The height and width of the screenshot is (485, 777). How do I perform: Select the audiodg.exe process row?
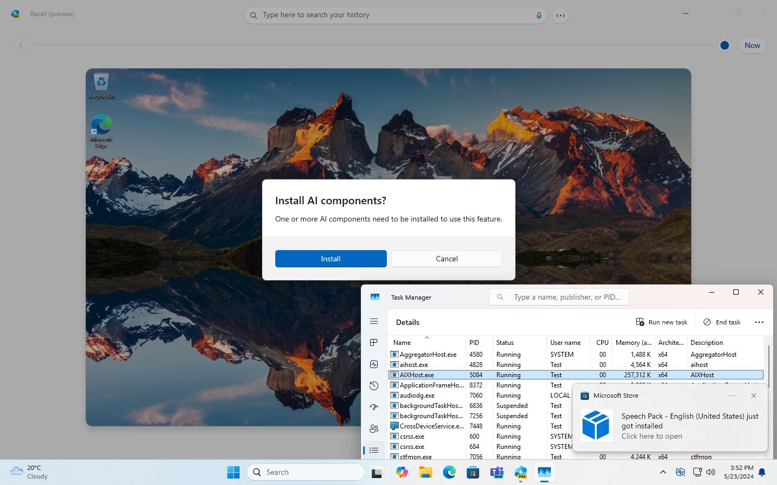480,396
